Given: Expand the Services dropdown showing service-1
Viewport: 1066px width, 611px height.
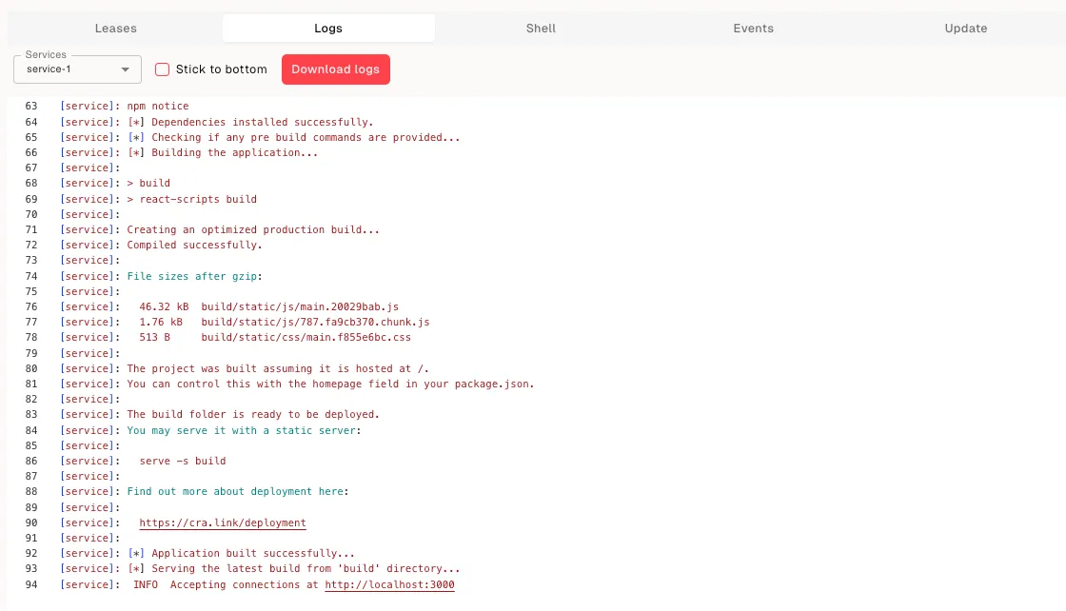Looking at the screenshot, I should [x=77, y=69].
